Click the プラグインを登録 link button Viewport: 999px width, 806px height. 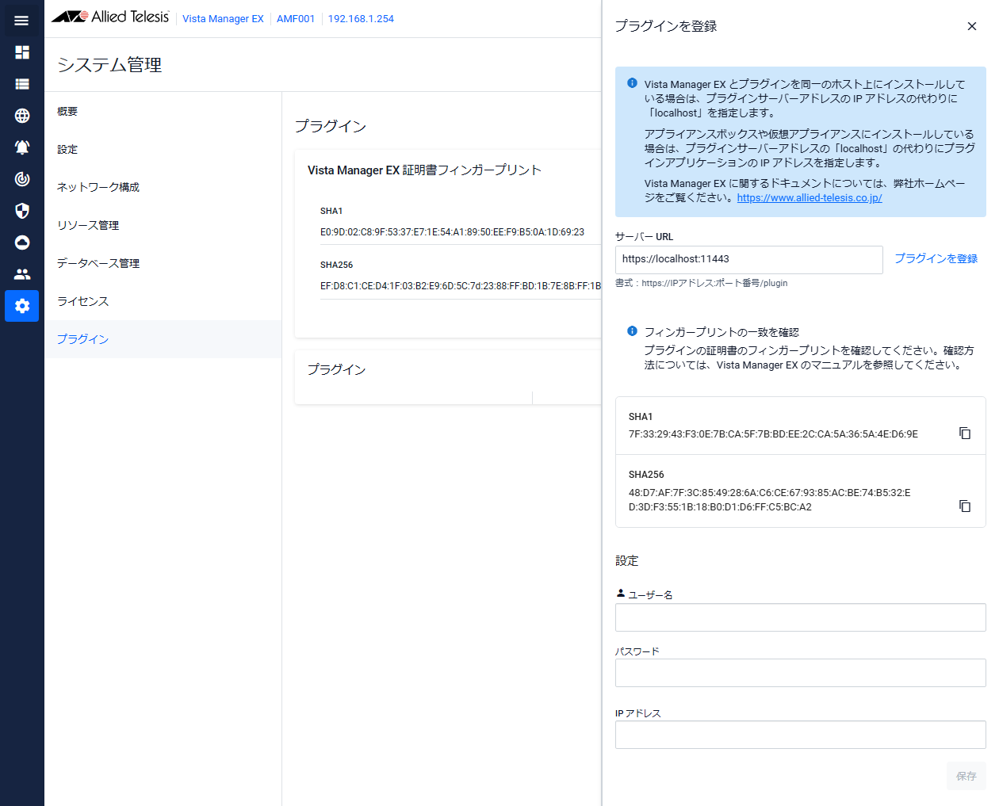coord(936,258)
